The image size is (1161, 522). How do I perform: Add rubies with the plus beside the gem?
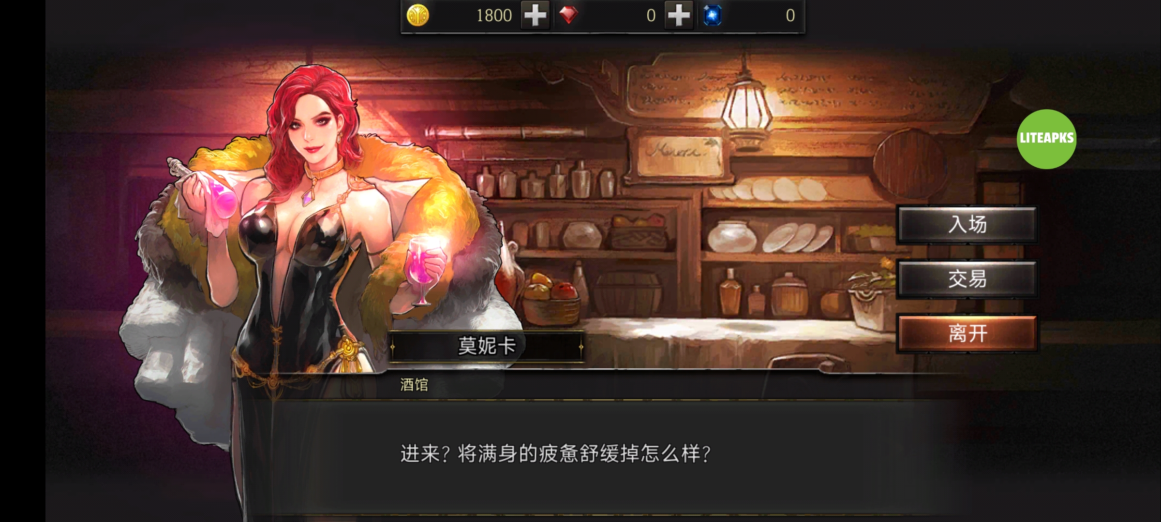tap(679, 16)
